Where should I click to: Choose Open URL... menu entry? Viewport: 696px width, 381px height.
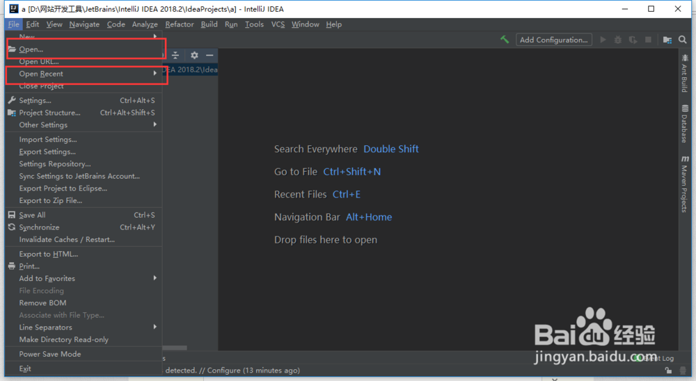tap(84, 62)
